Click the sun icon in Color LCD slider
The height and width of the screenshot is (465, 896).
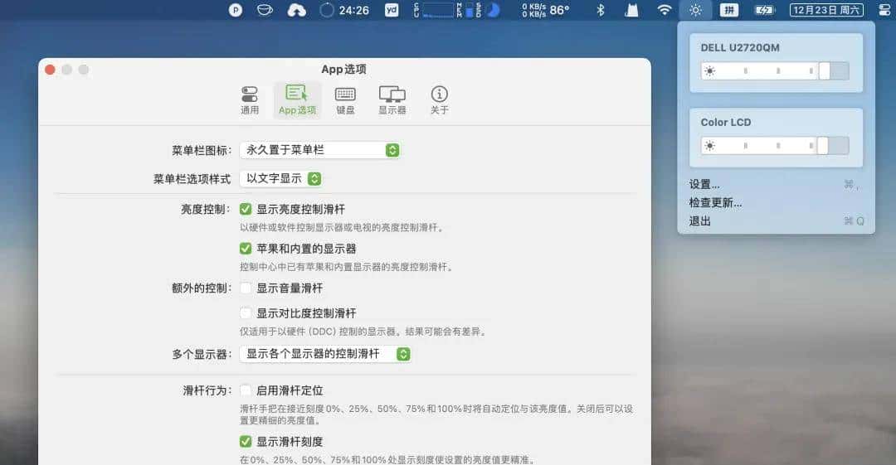tap(709, 146)
